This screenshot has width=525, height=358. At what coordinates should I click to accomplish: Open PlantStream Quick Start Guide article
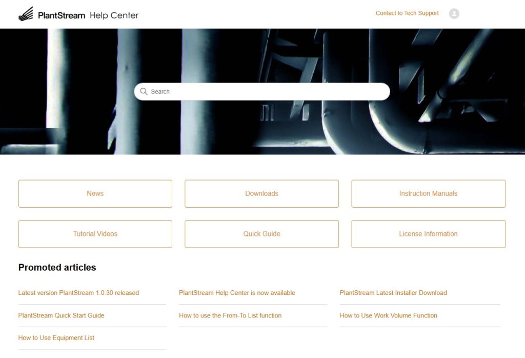tap(61, 315)
